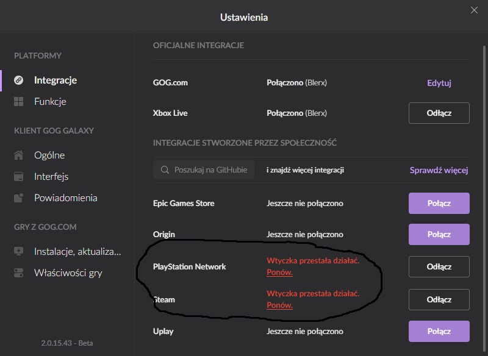
Task: Click Ponów link for Steam
Action: pyautogui.click(x=279, y=305)
